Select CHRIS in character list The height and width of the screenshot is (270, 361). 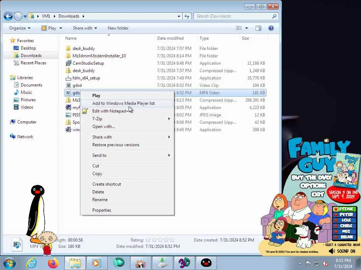[x=344, y=226]
